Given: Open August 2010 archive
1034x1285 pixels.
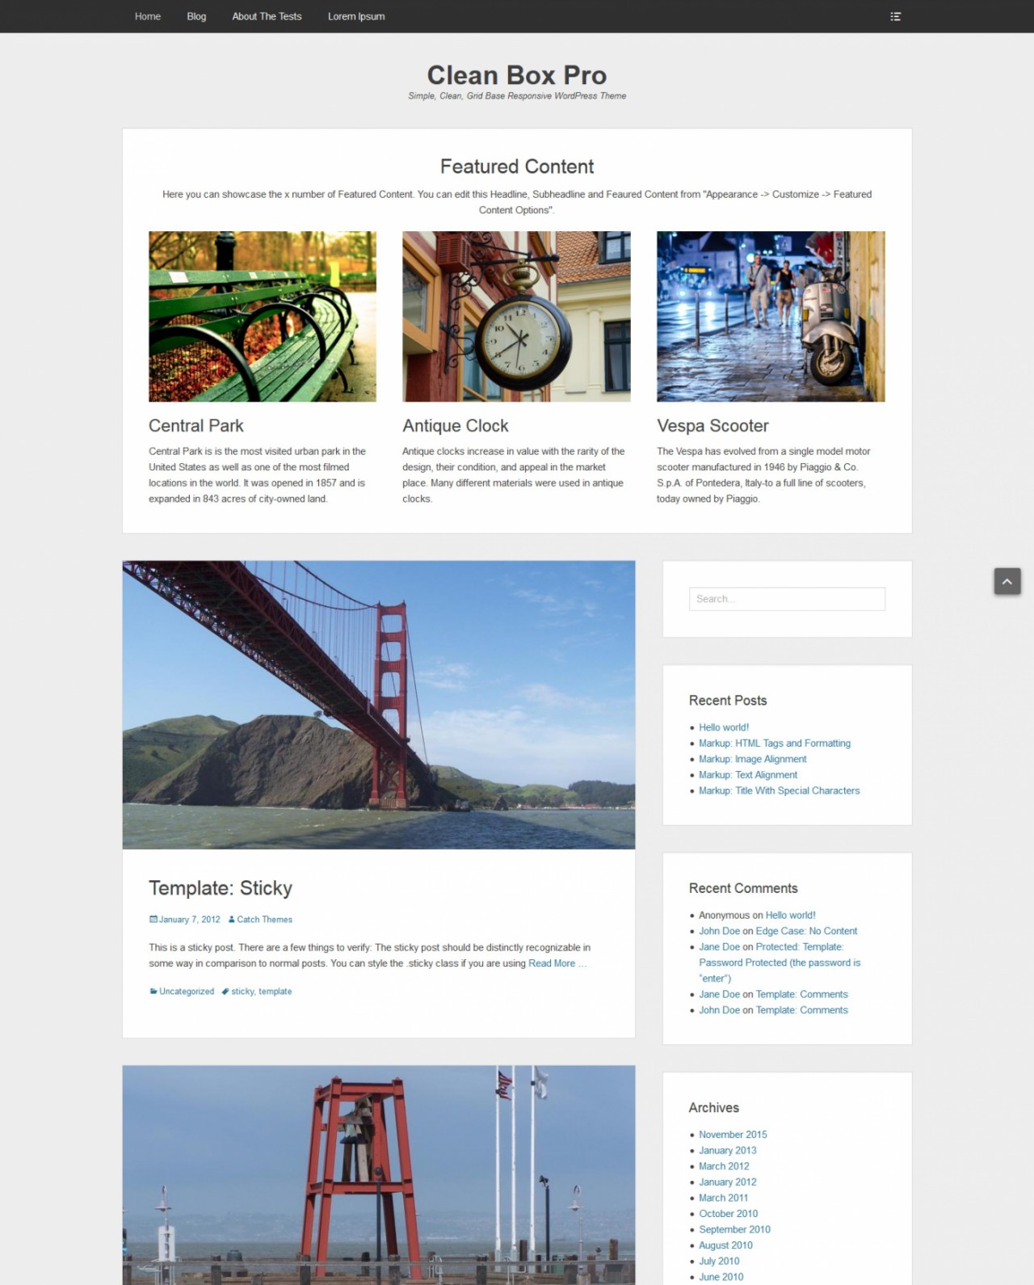Looking at the screenshot, I should [725, 1245].
